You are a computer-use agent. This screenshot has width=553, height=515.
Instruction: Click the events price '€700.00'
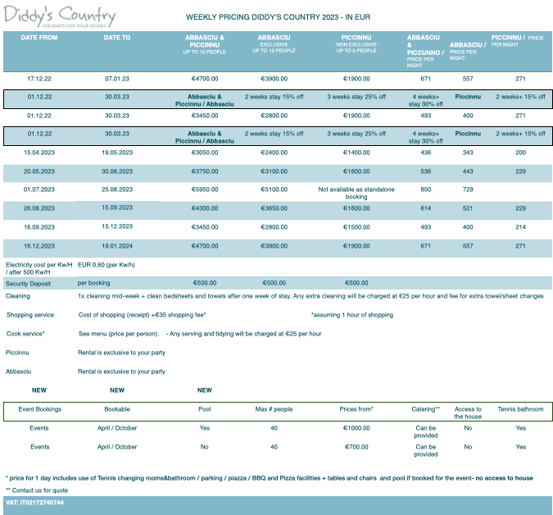tap(356, 447)
